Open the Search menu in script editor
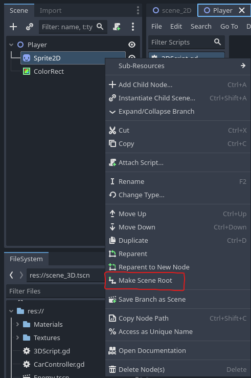This screenshot has width=251, height=378. coord(201,26)
